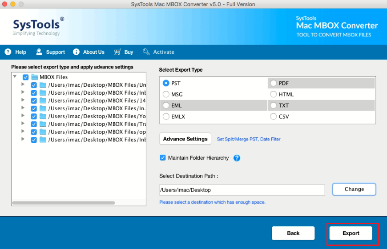Collapse the root MBOX Files tree node

tap(15, 76)
